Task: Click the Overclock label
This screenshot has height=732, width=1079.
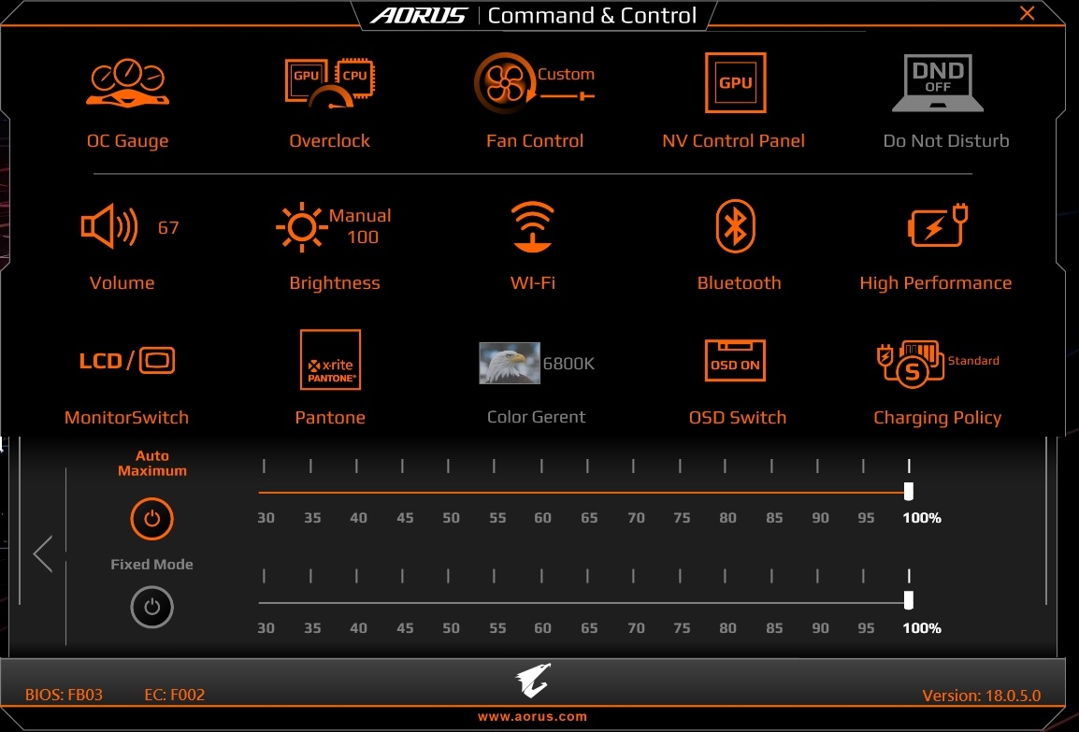Action: point(330,141)
